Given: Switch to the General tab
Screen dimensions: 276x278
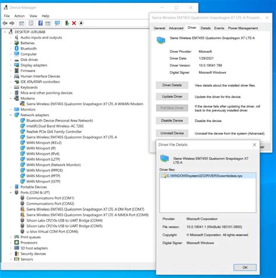Looking at the screenshot, I should coord(160,28).
